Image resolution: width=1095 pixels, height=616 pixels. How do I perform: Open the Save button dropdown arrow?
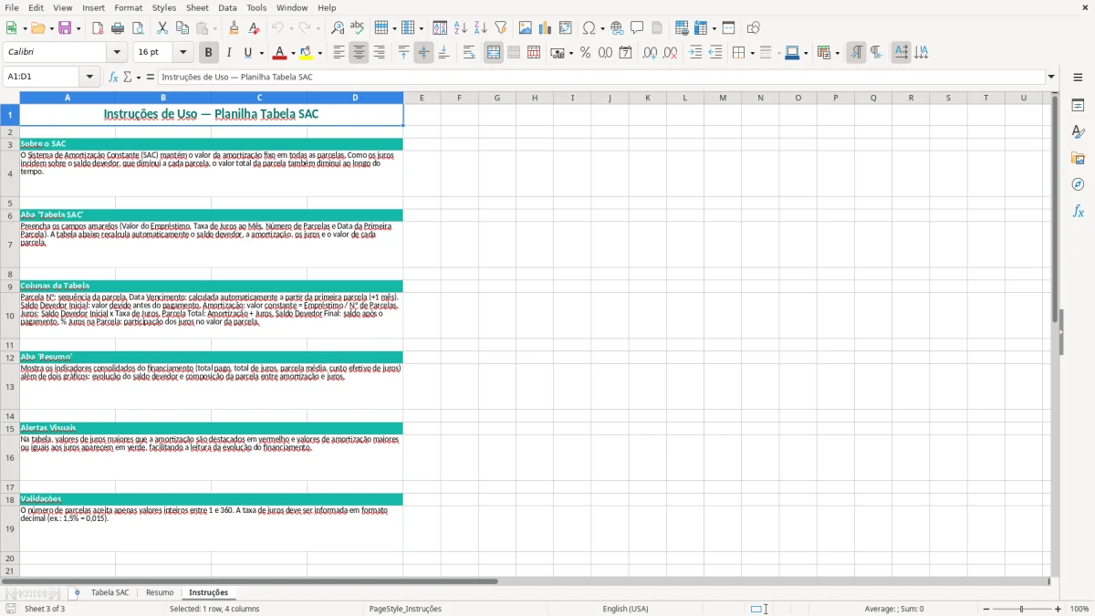pyautogui.click(x=78, y=28)
